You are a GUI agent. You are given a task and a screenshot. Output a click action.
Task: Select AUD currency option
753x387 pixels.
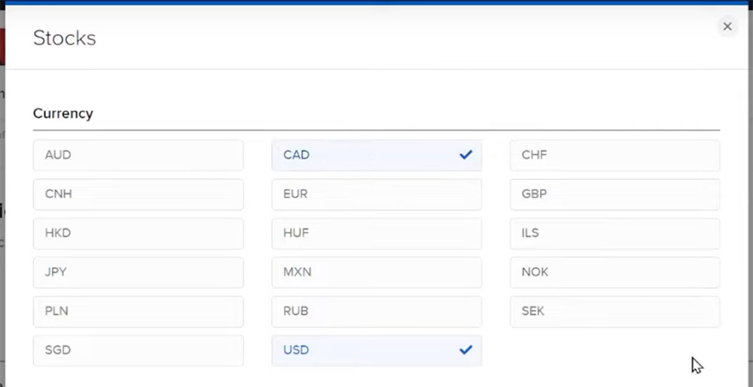coord(139,155)
